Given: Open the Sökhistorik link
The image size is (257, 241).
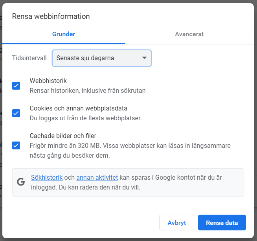Looking at the screenshot, I should (x=47, y=177).
